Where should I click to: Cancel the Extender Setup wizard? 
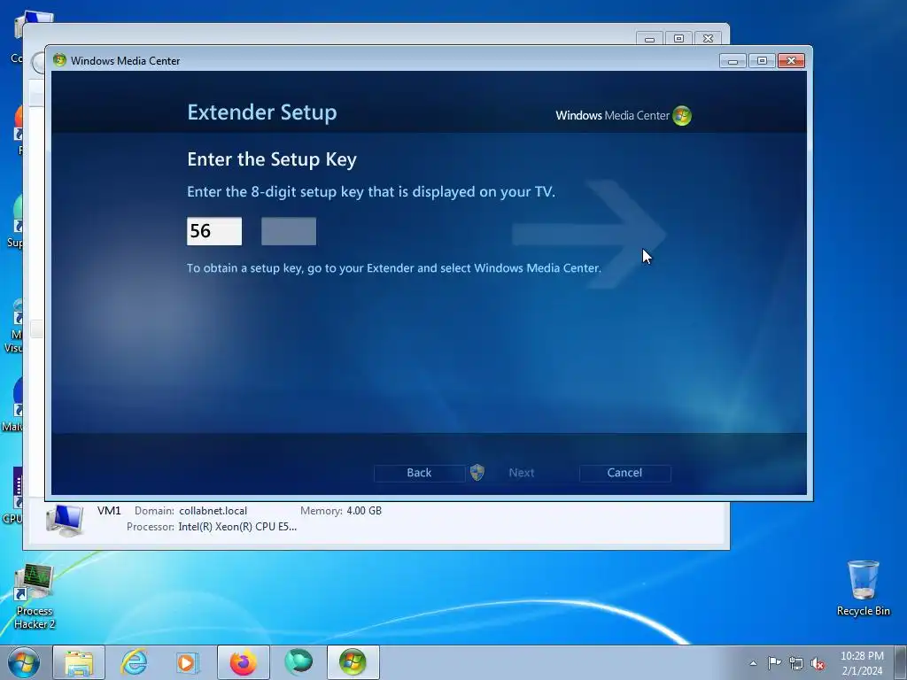point(624,473)
